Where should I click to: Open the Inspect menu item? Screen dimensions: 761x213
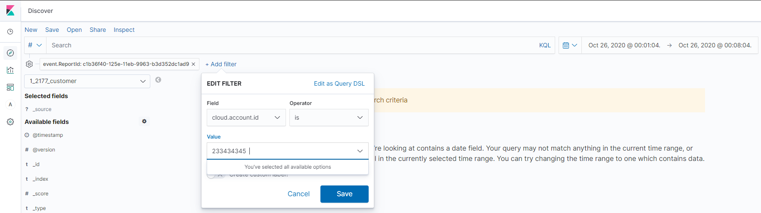124,30
